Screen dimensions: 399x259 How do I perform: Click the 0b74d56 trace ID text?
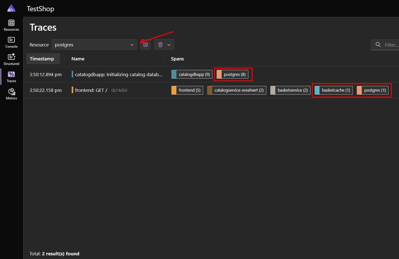(119, 90)
